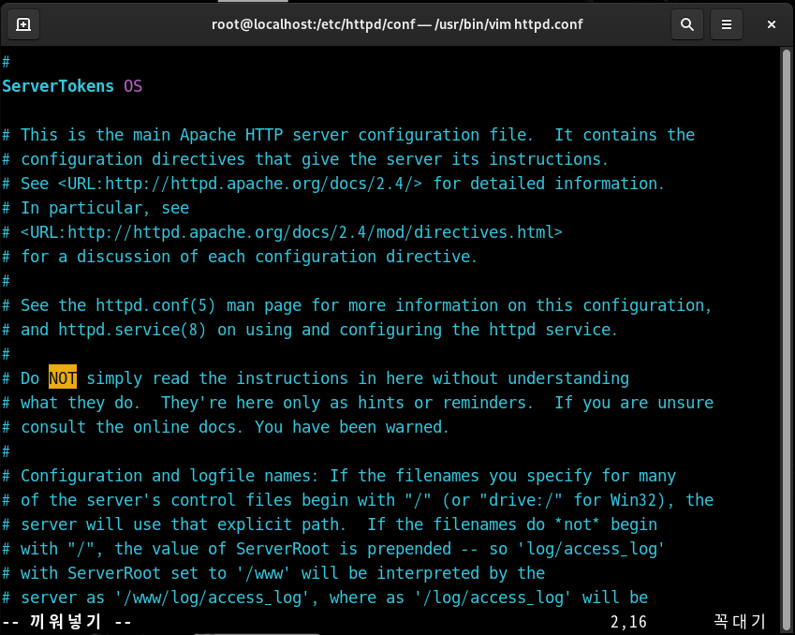Click 'This is the main Apache HTTP' line

(348, 135)
